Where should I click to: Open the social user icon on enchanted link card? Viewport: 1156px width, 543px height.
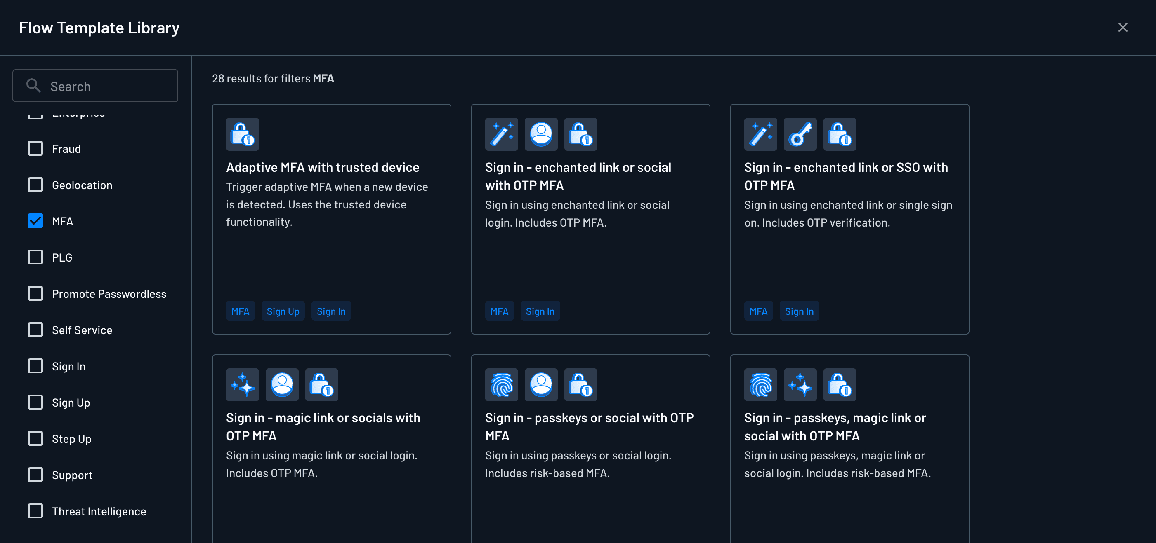541,134
